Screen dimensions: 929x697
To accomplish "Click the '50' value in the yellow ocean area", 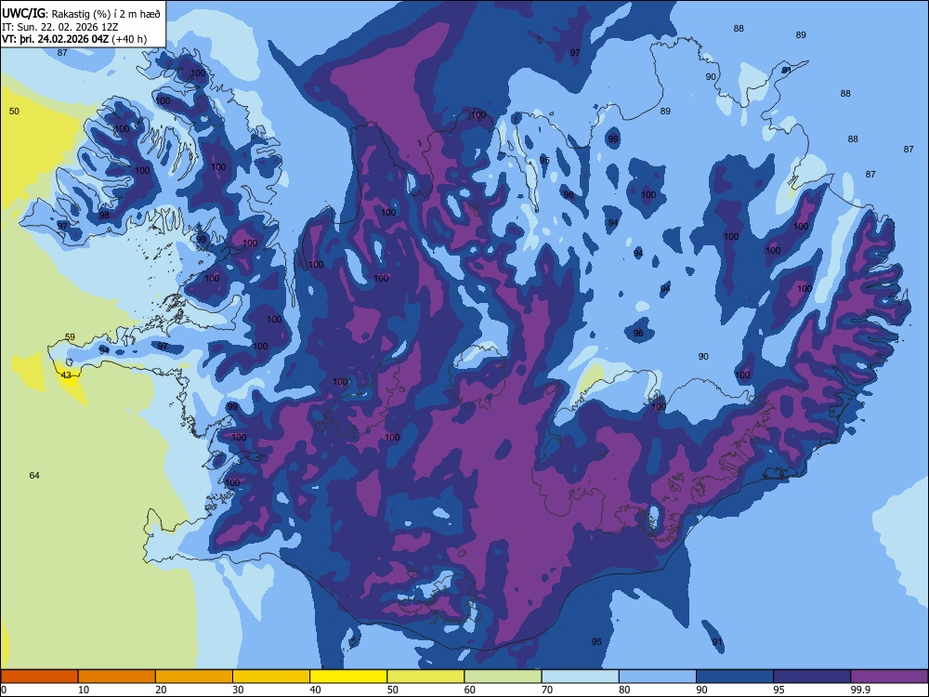I will click(x=14, y=111).
